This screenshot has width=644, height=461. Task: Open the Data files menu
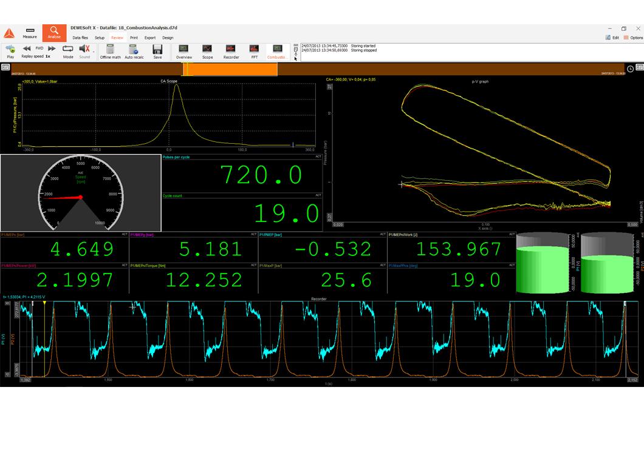(80, 38)
